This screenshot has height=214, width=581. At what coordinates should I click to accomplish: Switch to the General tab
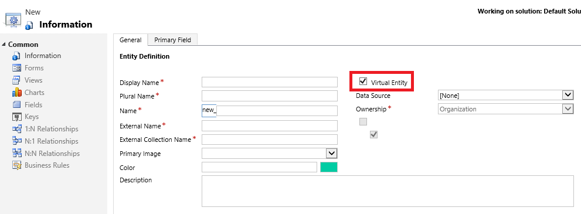tap(130, 40)
